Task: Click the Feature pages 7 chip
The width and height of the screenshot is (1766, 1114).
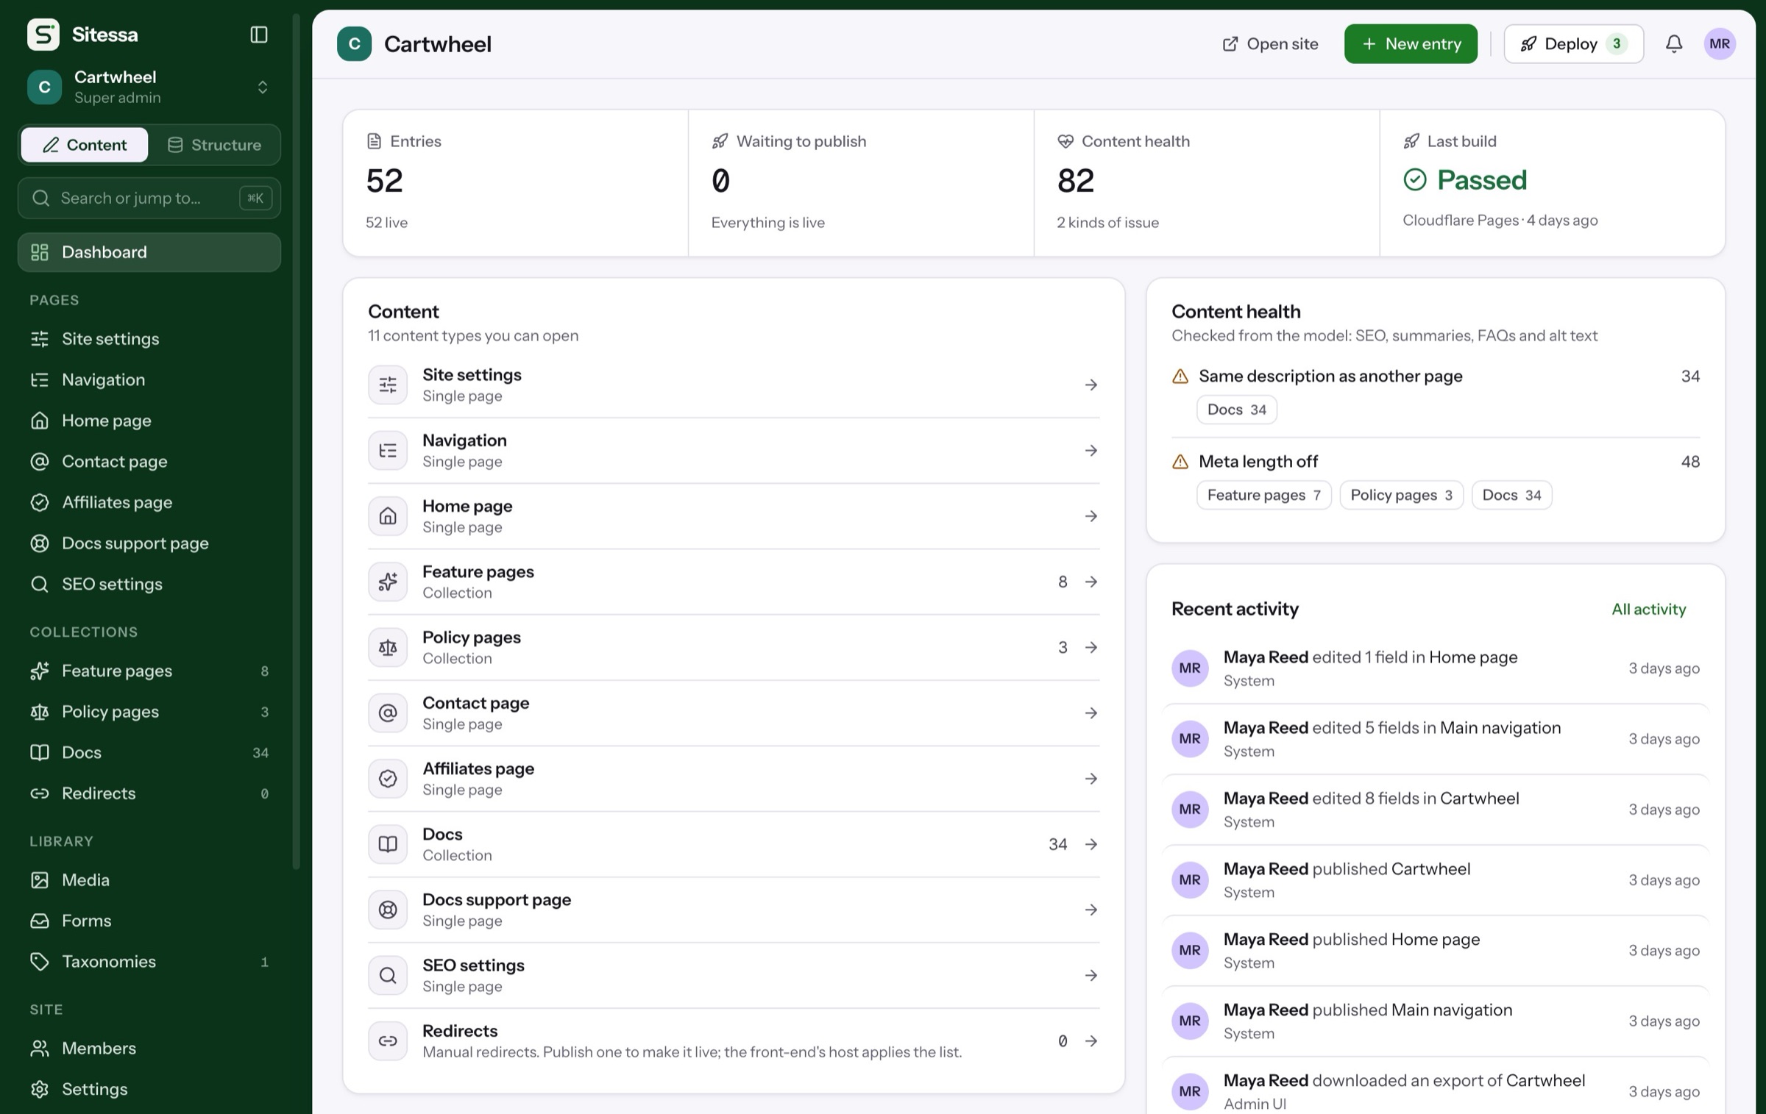Action: (1263, 495)
